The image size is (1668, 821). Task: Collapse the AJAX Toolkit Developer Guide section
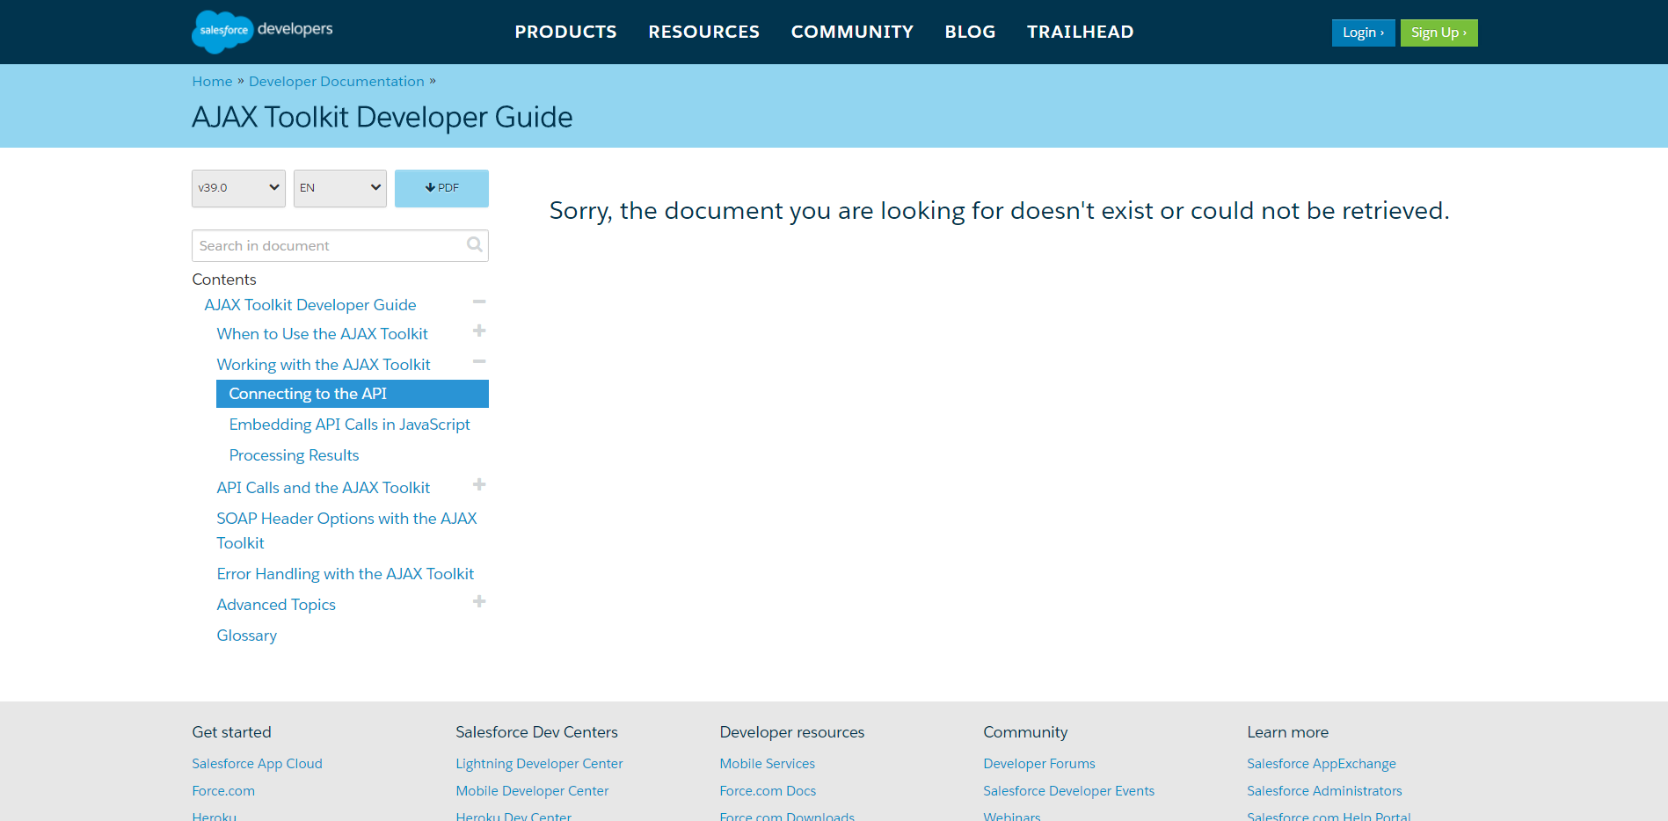(x=479, y=302)
